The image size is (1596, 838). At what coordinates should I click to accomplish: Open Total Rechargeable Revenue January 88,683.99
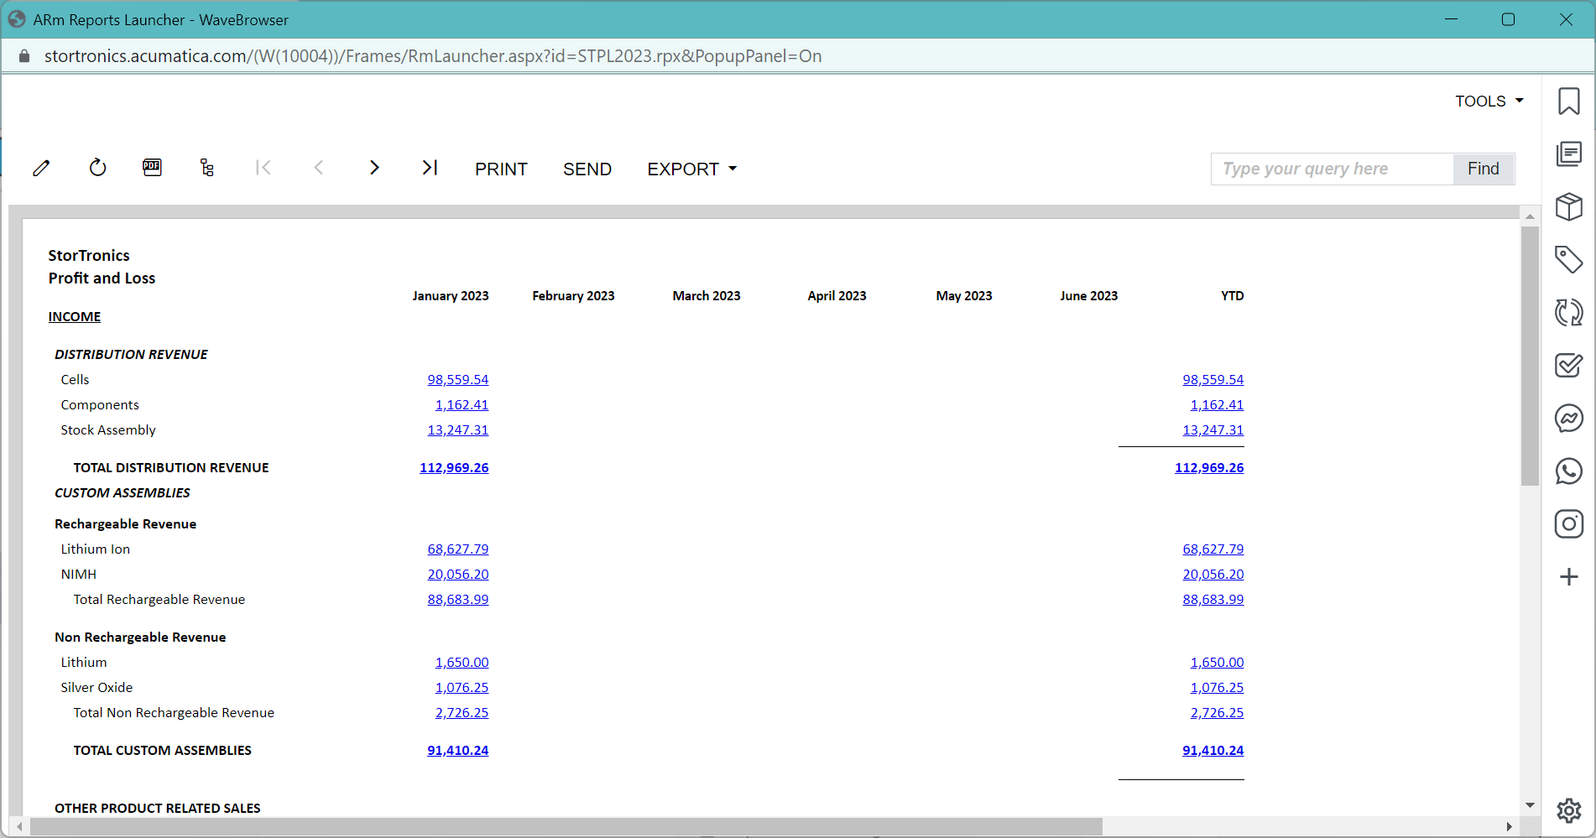458,599
